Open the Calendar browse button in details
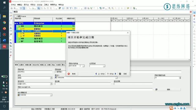Viewport: 196px width, 110px height. click(51, 95)
